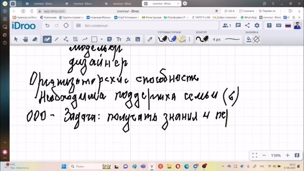Viewport: 304px width, 171px height.
Task: Open the board minimap
Action: coord(297,155)
